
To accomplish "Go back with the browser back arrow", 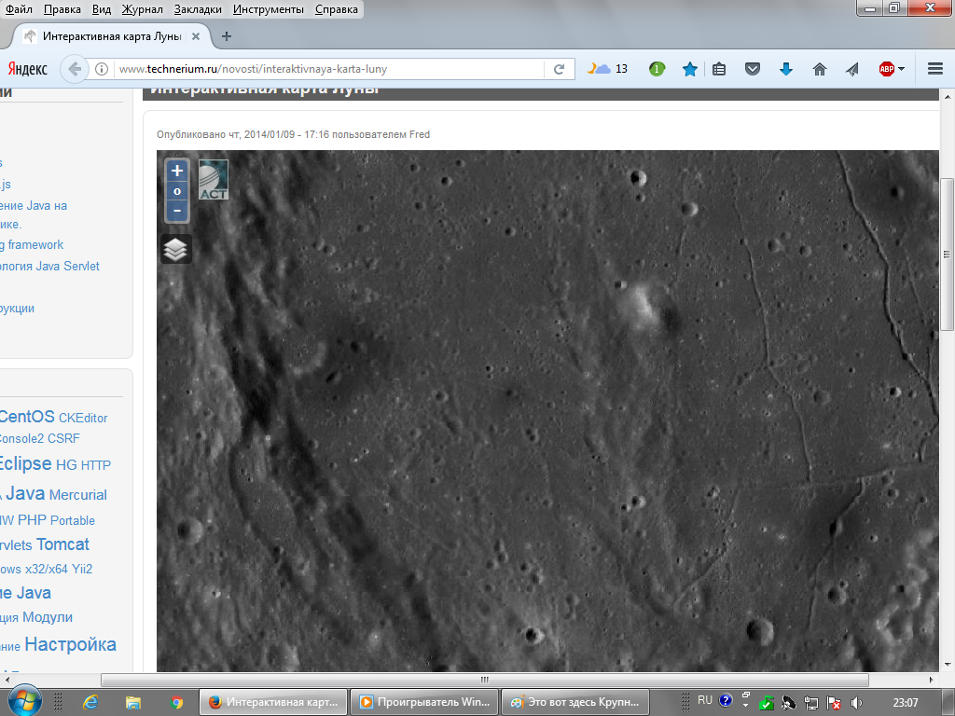I will coord(75,69).
